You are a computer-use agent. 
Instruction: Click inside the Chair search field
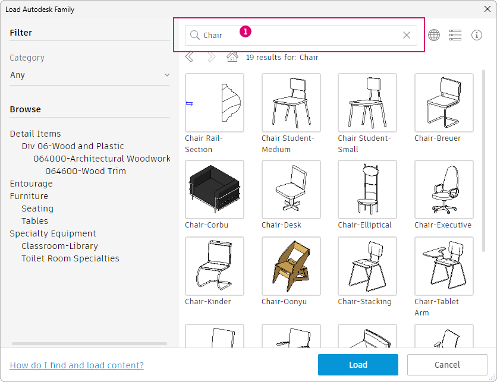coord(301,35)
